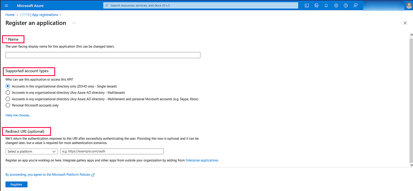Click the Register button
Image resolution: width=413 pixels, height=191 pixels.
[16, 184]
